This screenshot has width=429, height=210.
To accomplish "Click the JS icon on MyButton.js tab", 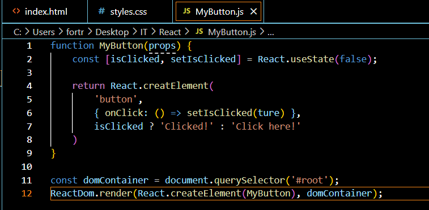I will tap(187, 11).
